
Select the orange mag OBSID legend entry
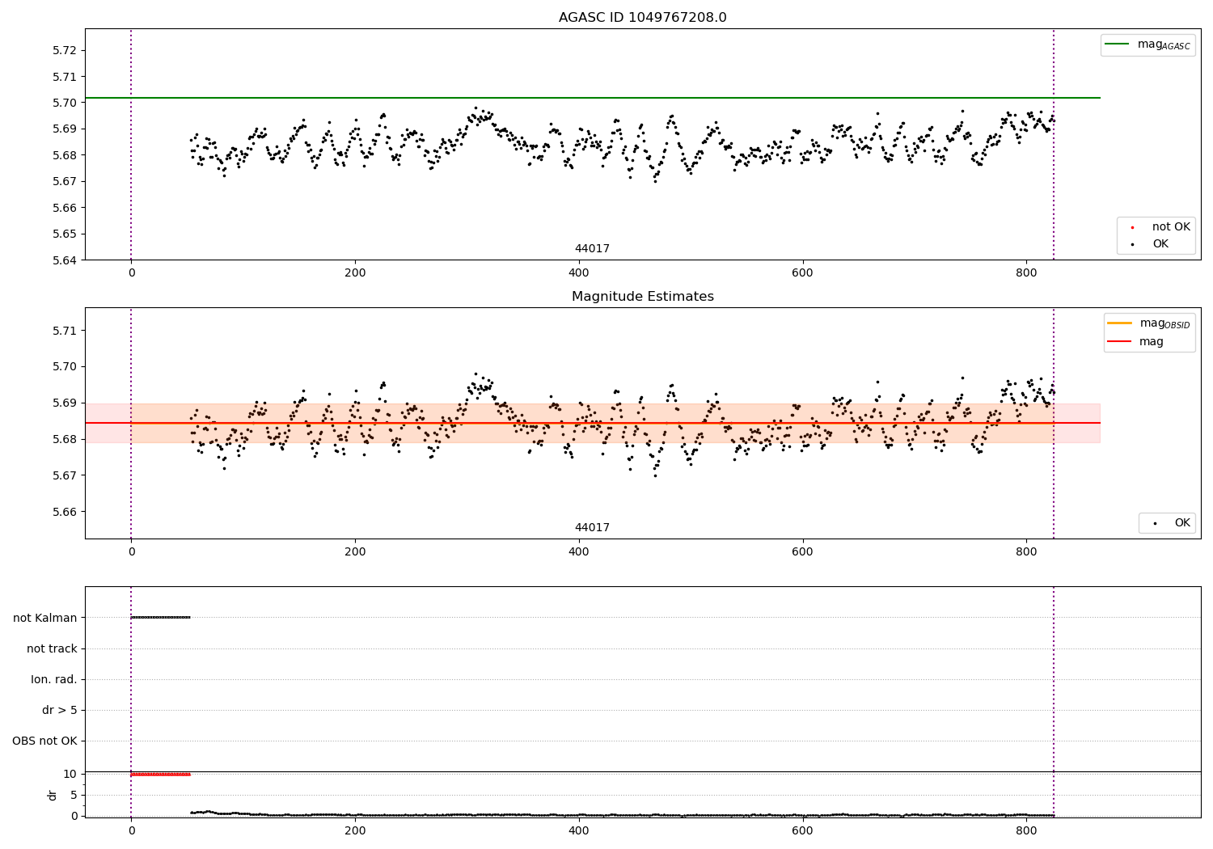(1148, 323)
